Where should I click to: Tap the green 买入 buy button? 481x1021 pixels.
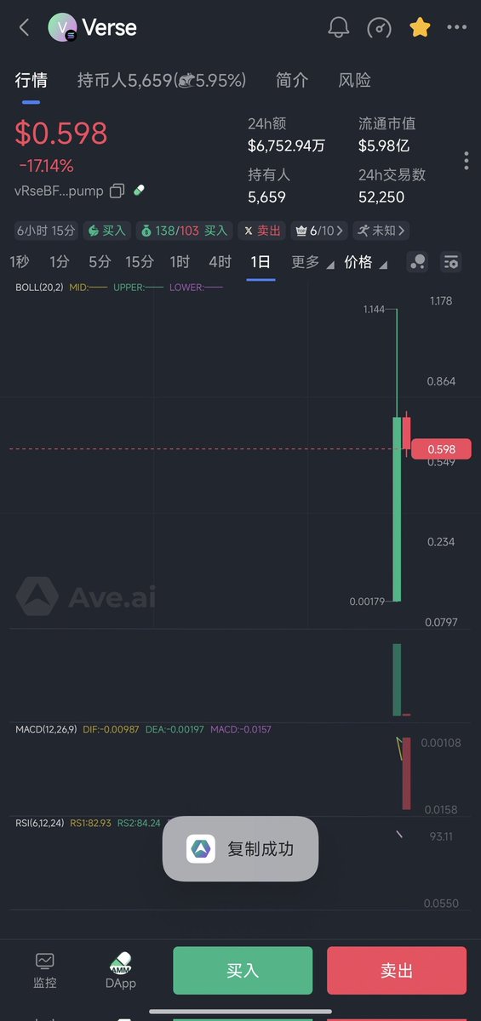click(243, 971)
